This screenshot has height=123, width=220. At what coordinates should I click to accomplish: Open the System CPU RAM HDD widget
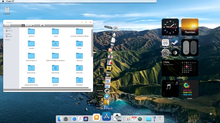coord(190,89)
